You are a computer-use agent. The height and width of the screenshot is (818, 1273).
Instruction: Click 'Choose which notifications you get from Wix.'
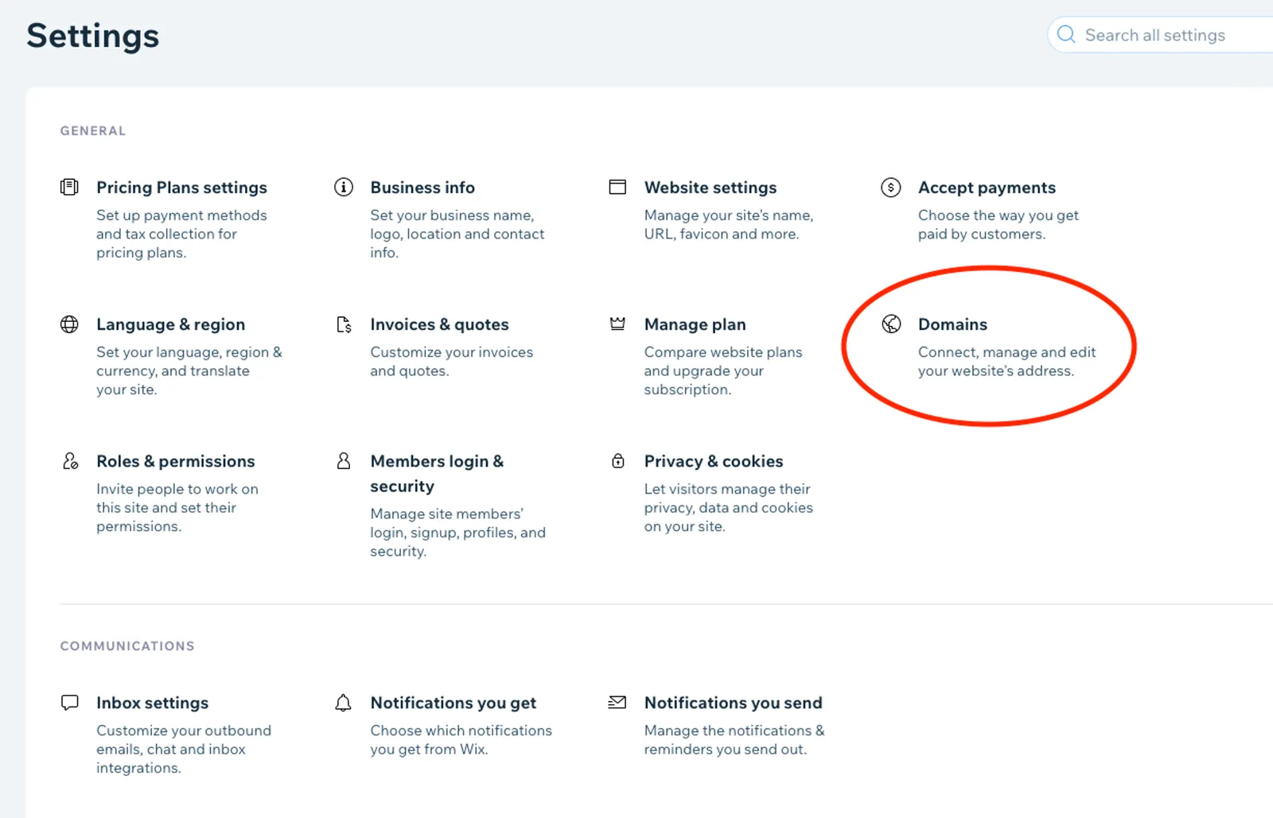461,740
